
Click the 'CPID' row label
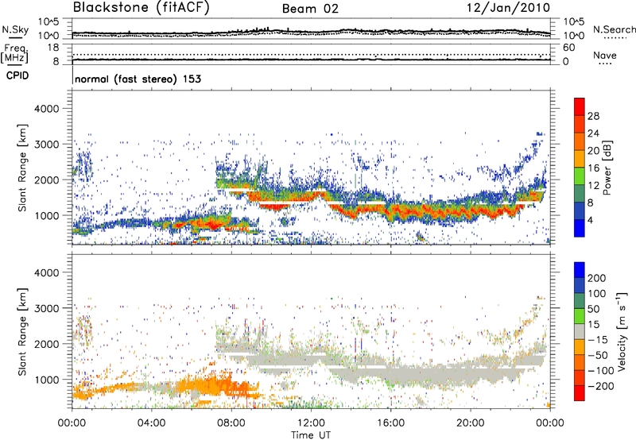17,75
